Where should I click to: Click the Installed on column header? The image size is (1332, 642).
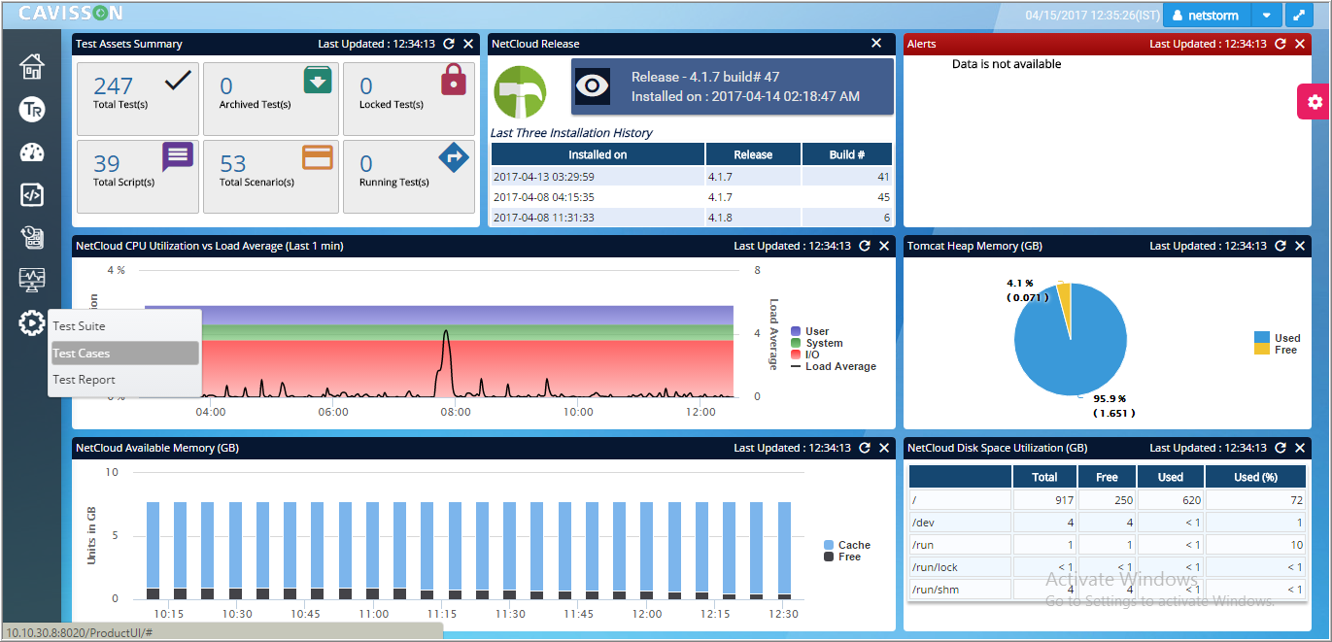pos(598,154)
